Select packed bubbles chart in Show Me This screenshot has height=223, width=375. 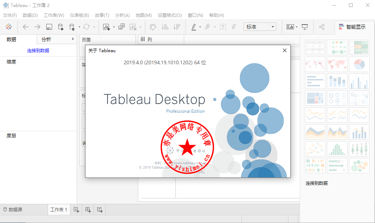359,166
